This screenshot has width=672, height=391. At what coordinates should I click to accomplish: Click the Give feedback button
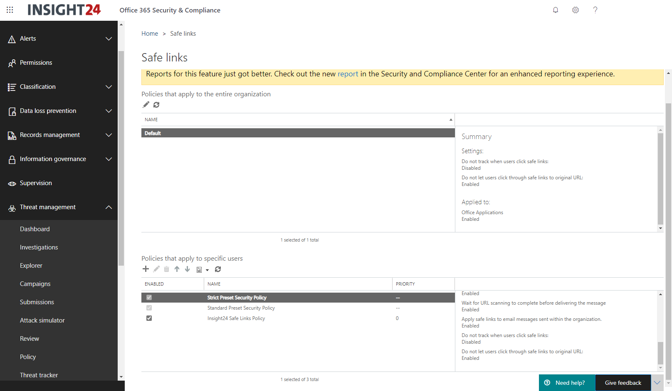pos(623,383)
